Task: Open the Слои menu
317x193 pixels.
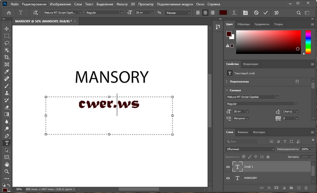Action: pos(78,4)
